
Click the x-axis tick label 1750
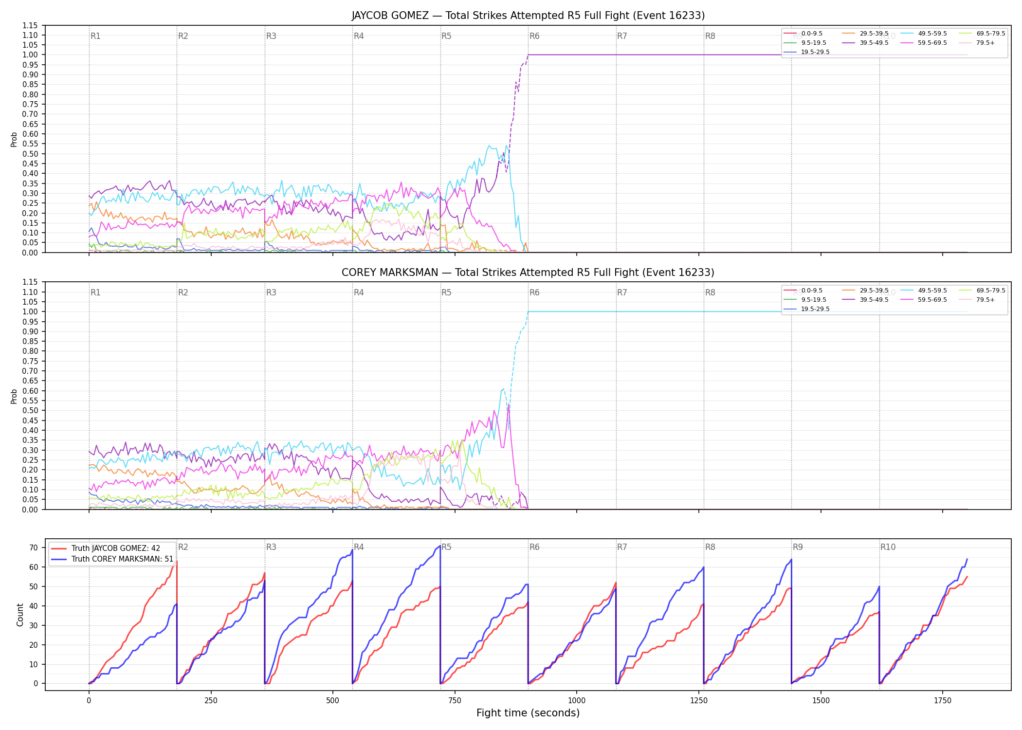[x=943, y=701]
